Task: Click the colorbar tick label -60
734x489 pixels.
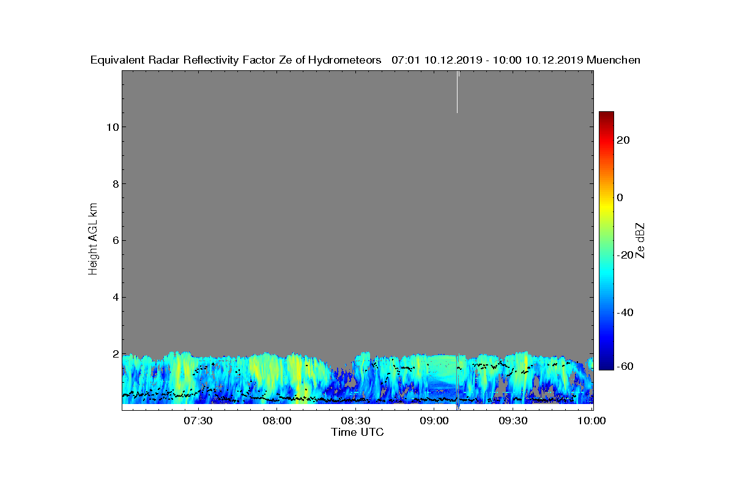Action: pyautogui.click(x=626, y=366)
